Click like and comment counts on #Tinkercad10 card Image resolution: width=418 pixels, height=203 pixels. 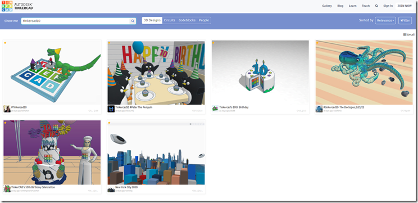coord(93,111)
